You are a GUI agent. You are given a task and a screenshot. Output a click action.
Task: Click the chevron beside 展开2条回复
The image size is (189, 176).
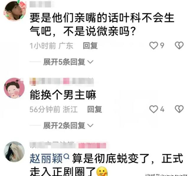pos(90,126)
